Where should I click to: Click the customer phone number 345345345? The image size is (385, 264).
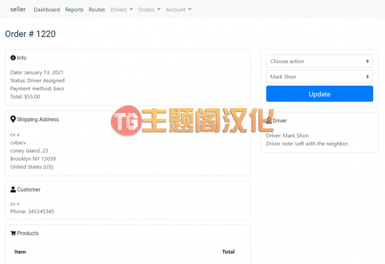[x=41, y=212]
